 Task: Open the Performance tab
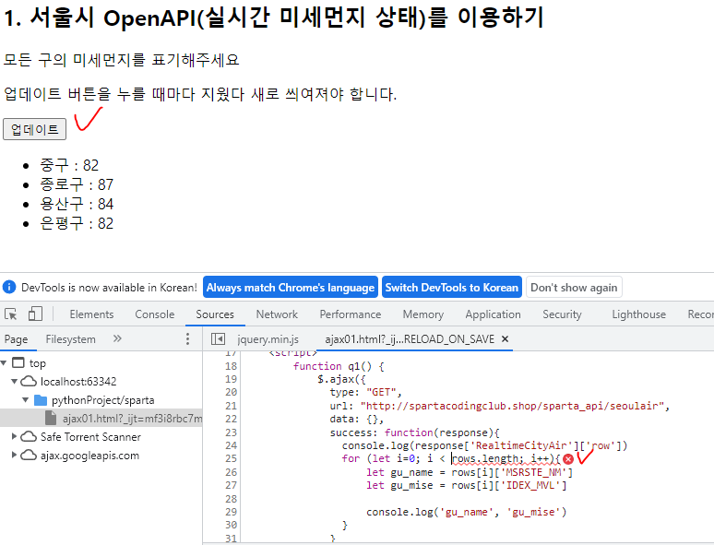click(351, 314)
